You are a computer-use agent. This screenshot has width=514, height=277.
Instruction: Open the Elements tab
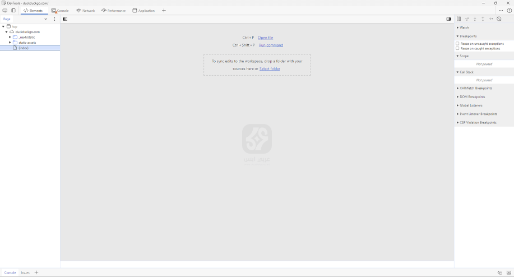(x=33, y=11)
